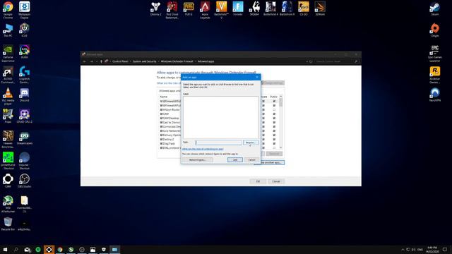
Task: Select Destiny 2 desktop shortcut
Action: click(x=155, y=8)
